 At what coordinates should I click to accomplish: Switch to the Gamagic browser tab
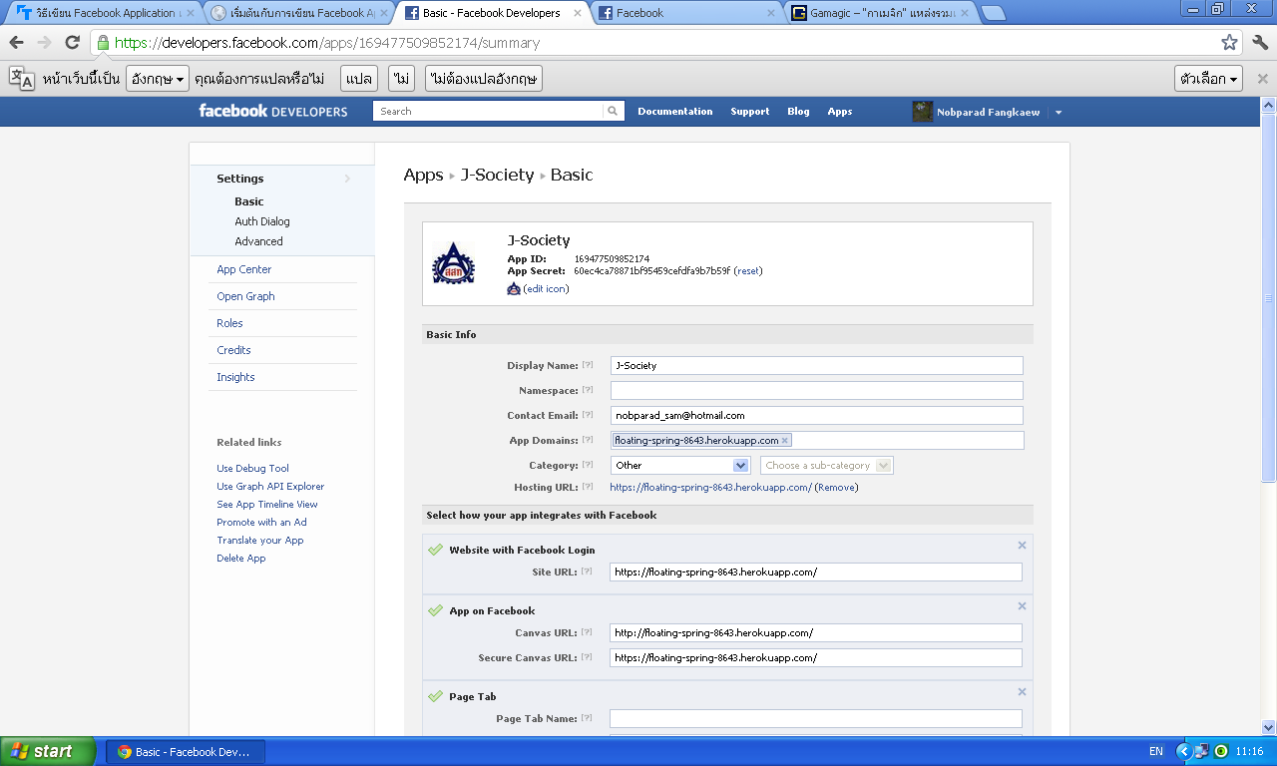[878, 13]
